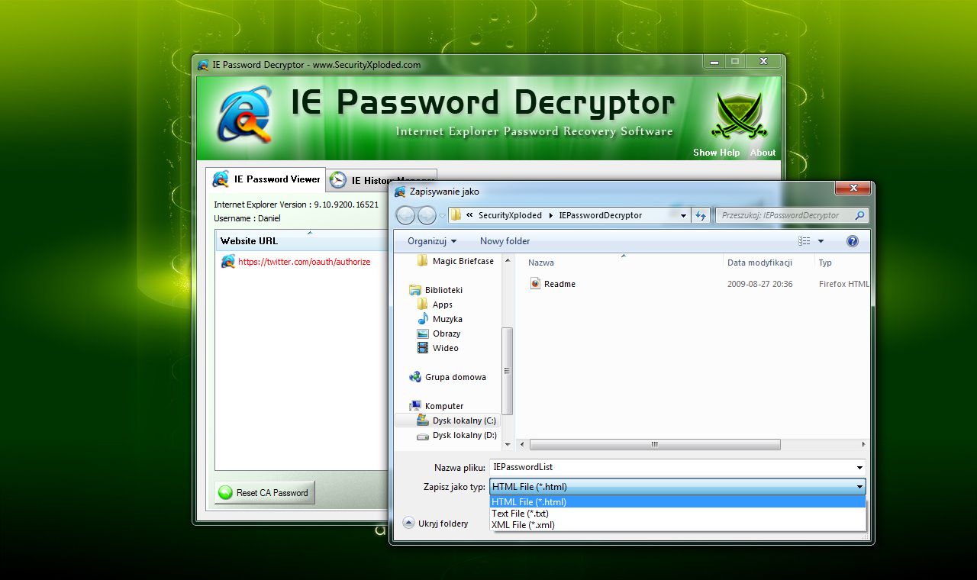Open the help question mark icon
Viewport: 977px width, 580px height.
[853, 241]
